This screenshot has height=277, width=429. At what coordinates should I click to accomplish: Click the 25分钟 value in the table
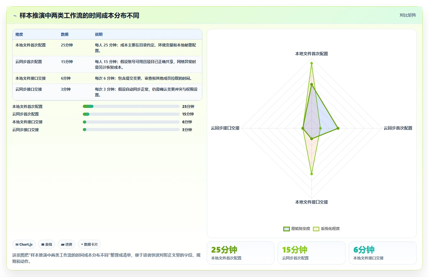click(x=67, y=45)
